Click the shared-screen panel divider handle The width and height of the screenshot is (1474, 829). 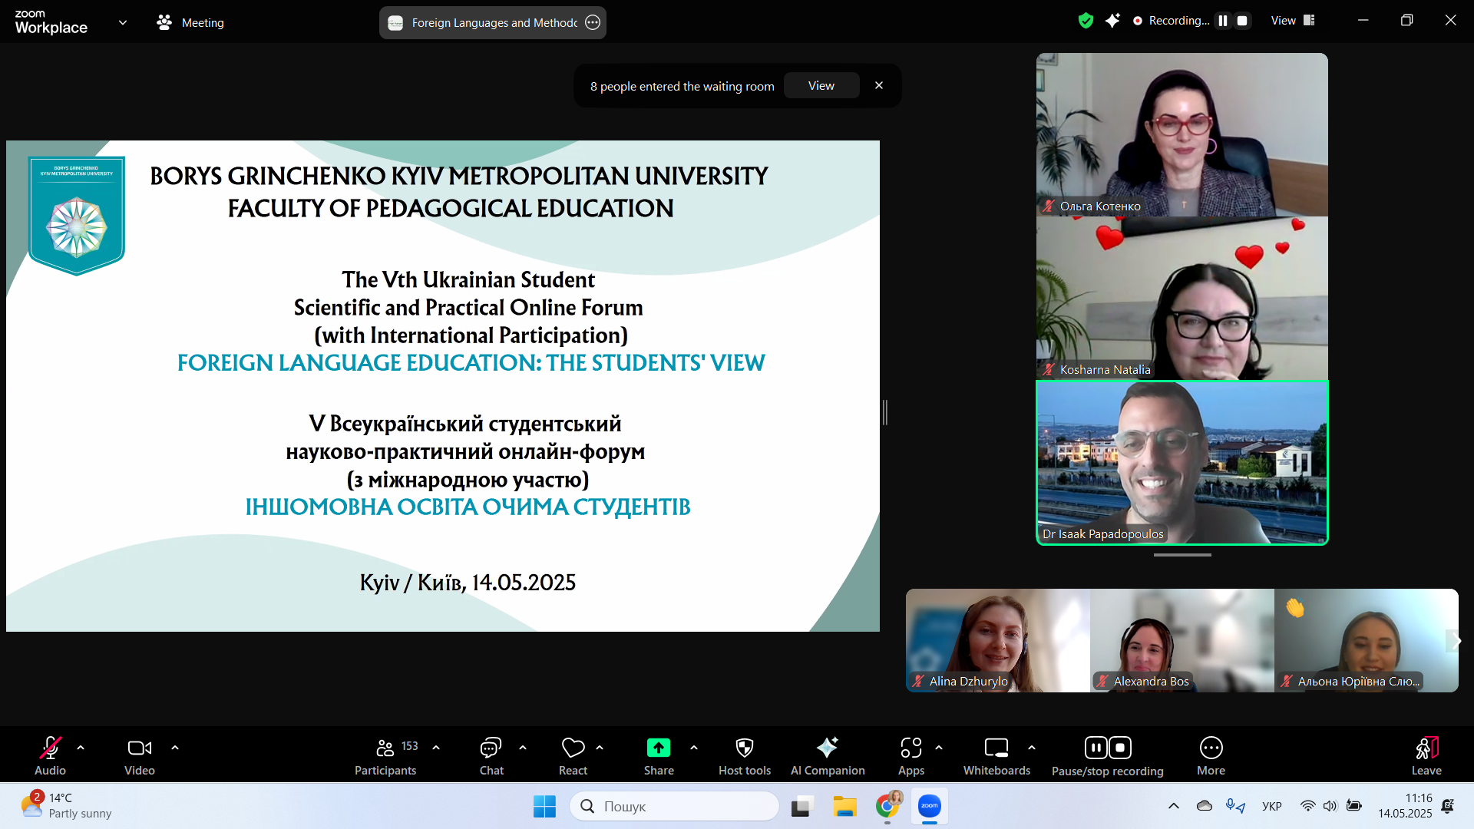tap(885, 412)
